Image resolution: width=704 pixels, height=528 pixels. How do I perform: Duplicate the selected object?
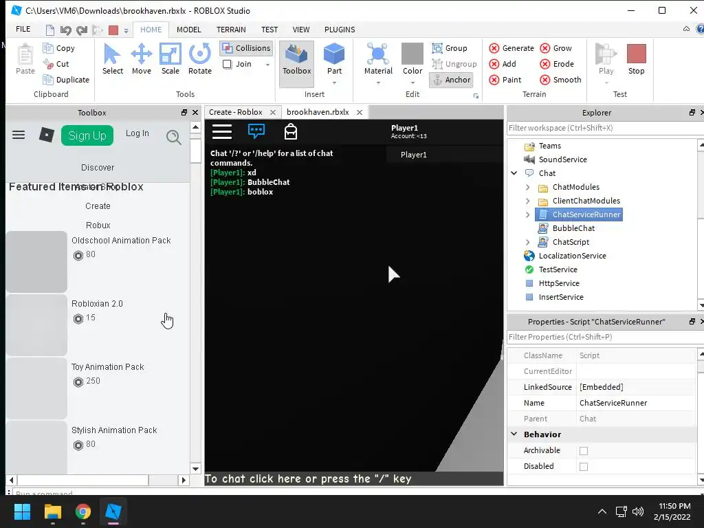pyautogui.click(x=66, y=80)
